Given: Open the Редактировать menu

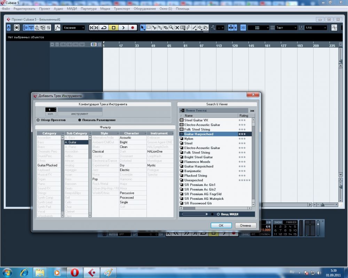Looking at the screenshot, I should coord(24,9).
